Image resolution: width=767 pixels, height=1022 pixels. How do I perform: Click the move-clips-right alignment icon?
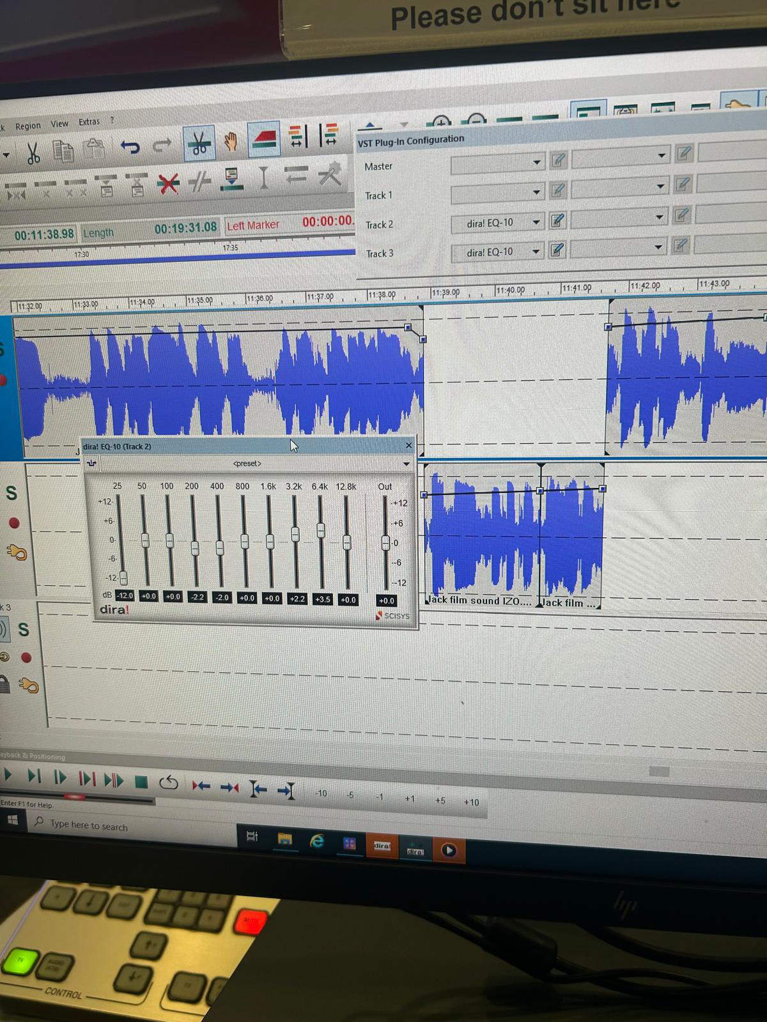[x=329, y=135]
